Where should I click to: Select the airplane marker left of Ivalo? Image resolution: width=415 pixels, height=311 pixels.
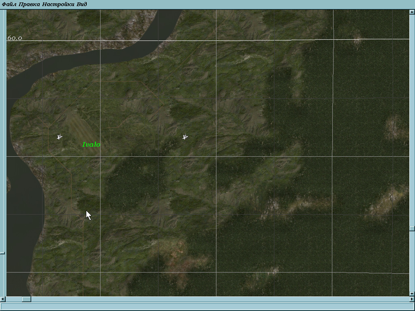[x=60, y=137]
